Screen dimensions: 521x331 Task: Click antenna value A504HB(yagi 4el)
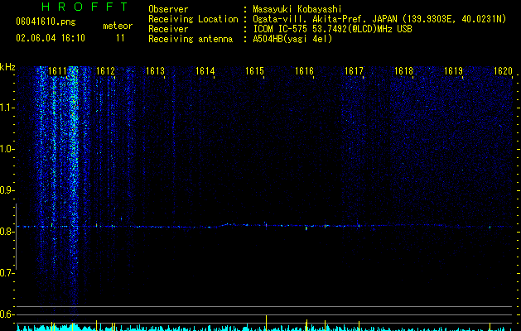292,39
